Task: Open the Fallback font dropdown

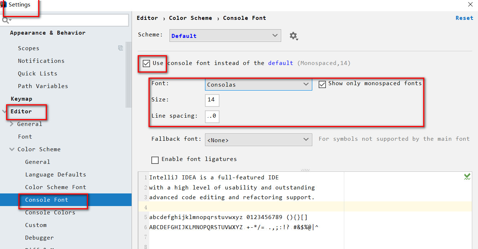Action: tap(258, 140)
